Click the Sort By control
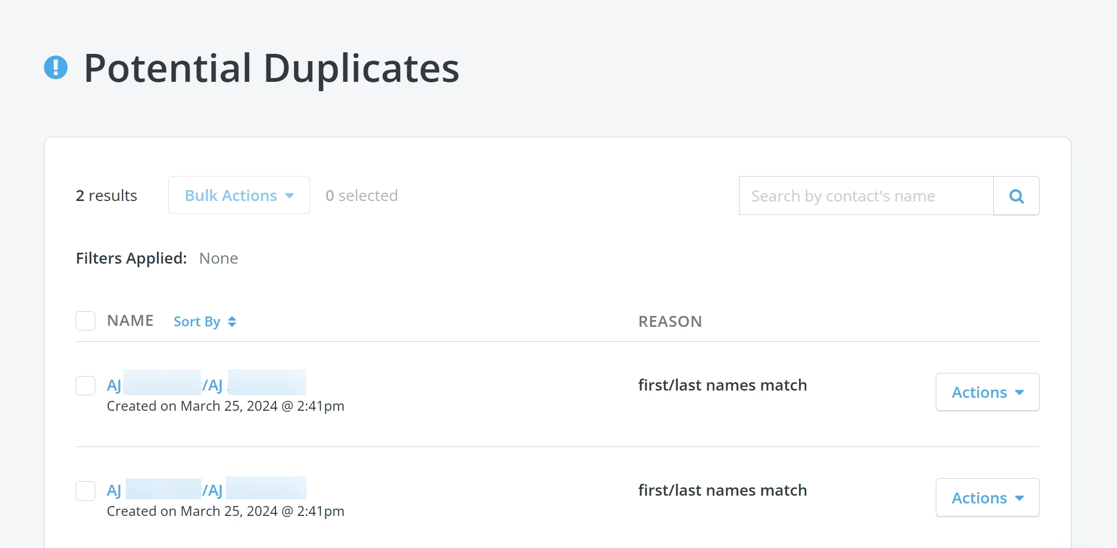Screen dimensions: 1117x548 point(197,321)
